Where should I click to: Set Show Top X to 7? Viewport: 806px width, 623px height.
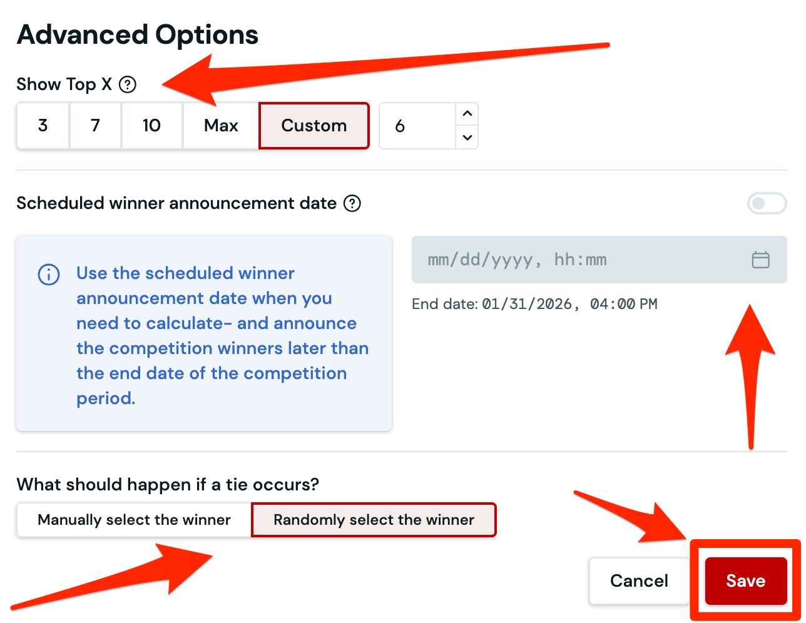pos(95,126)
